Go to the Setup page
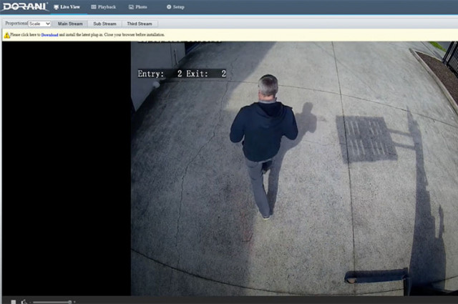Screen dimensions: 458x304 pos(175,7)
